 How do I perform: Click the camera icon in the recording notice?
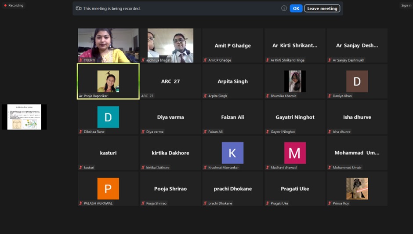[x=79, y=8]
